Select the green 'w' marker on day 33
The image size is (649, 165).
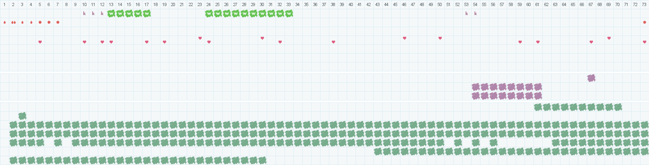289,13
